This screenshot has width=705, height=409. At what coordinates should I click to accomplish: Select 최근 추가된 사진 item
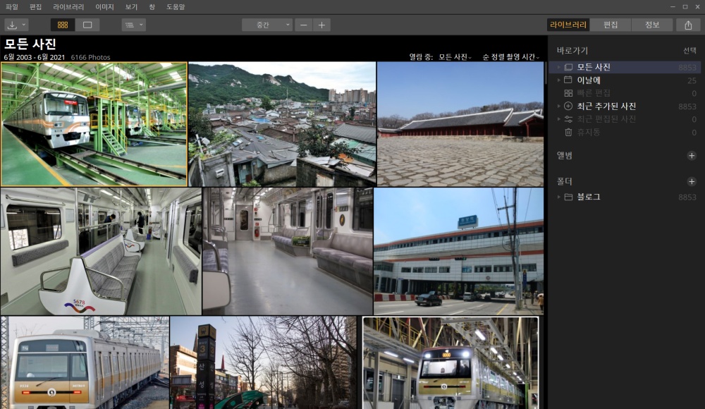(625, 106)
